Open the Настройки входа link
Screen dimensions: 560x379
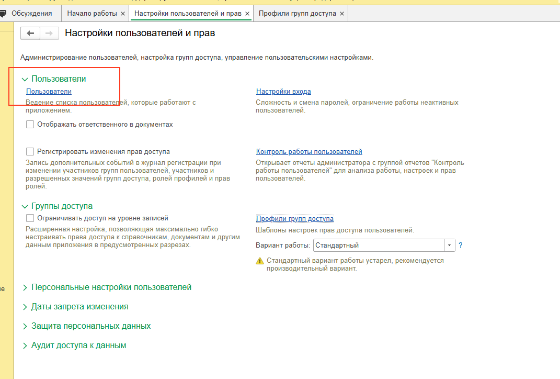283,92
